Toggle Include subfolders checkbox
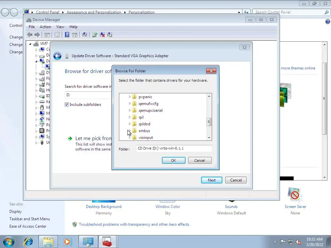This screenshot has width=331, height=248. point(67,105)
